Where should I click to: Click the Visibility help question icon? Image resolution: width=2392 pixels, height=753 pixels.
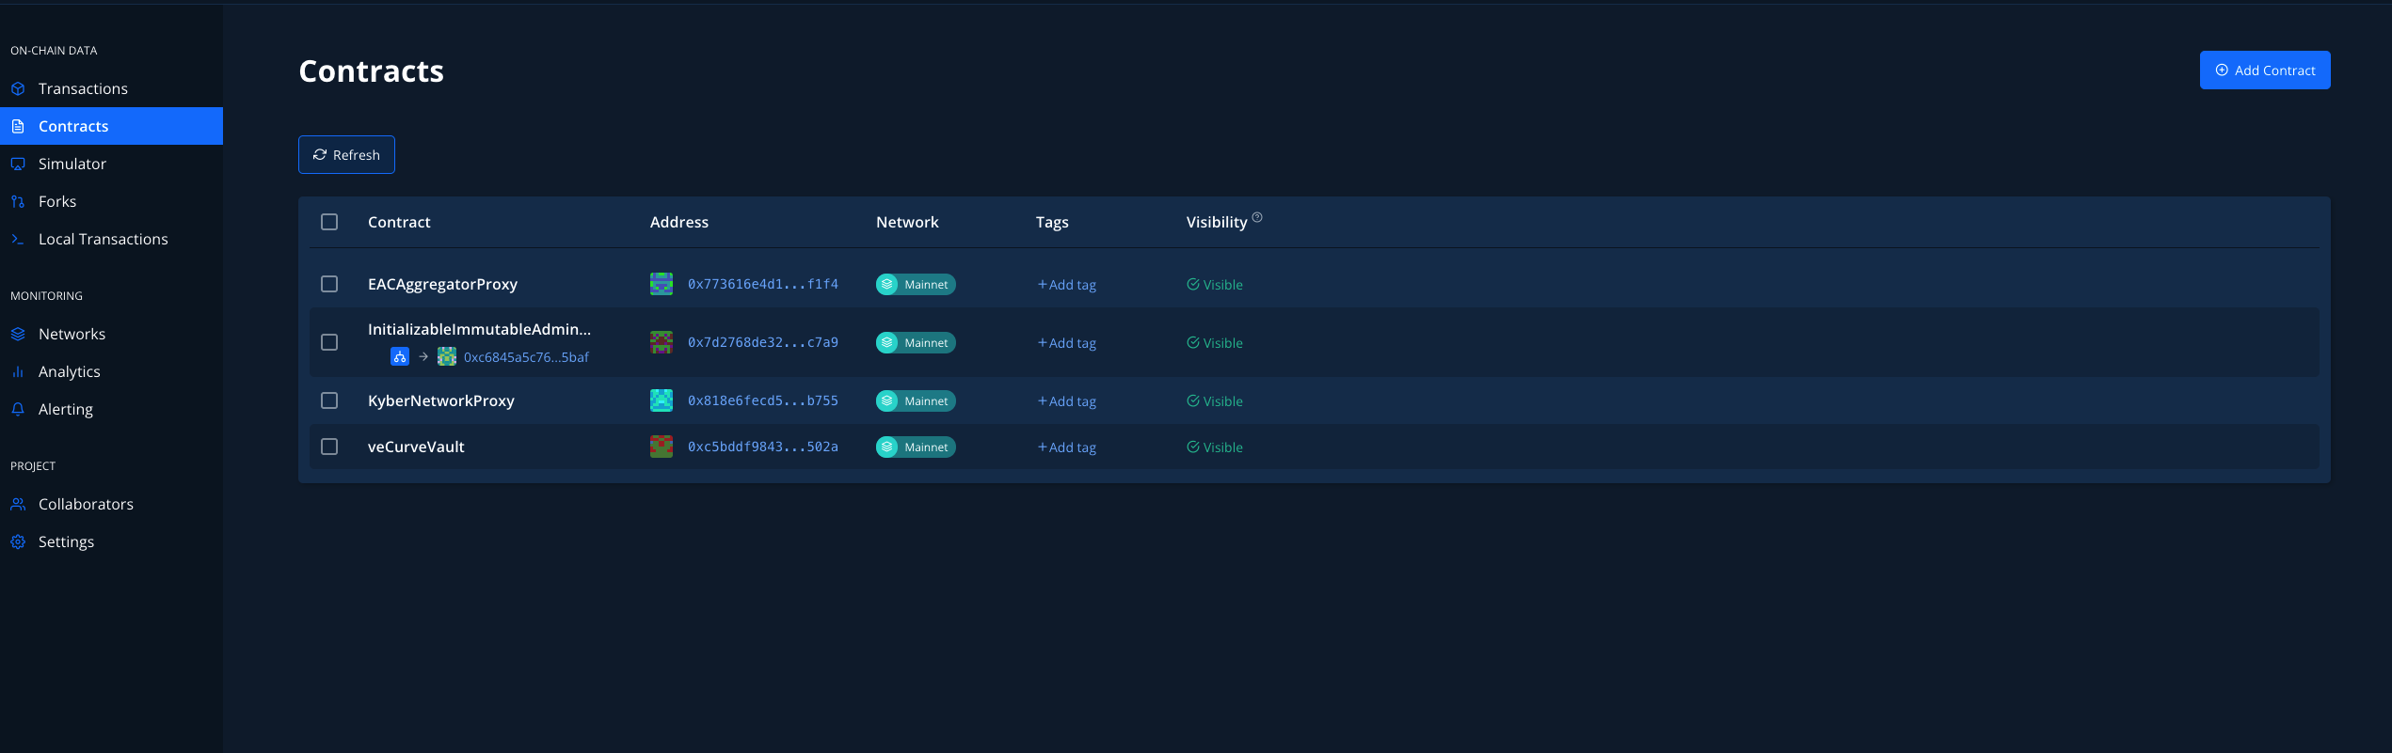(x=1257, y=217)
